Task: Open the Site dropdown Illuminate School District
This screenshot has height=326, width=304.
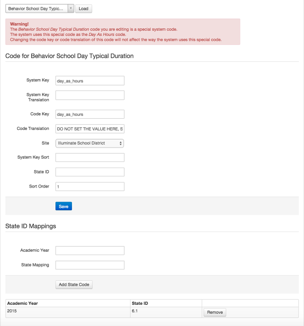Action: pyautogui.click(x=90, y=143)
